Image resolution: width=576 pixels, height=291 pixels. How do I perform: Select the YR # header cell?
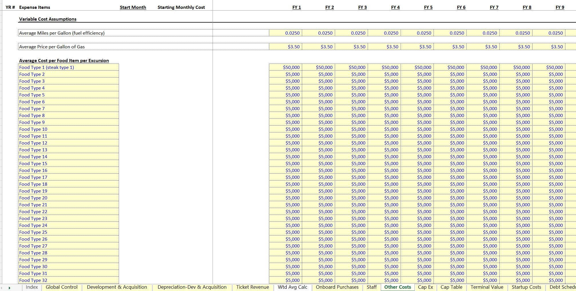(10, 7)
